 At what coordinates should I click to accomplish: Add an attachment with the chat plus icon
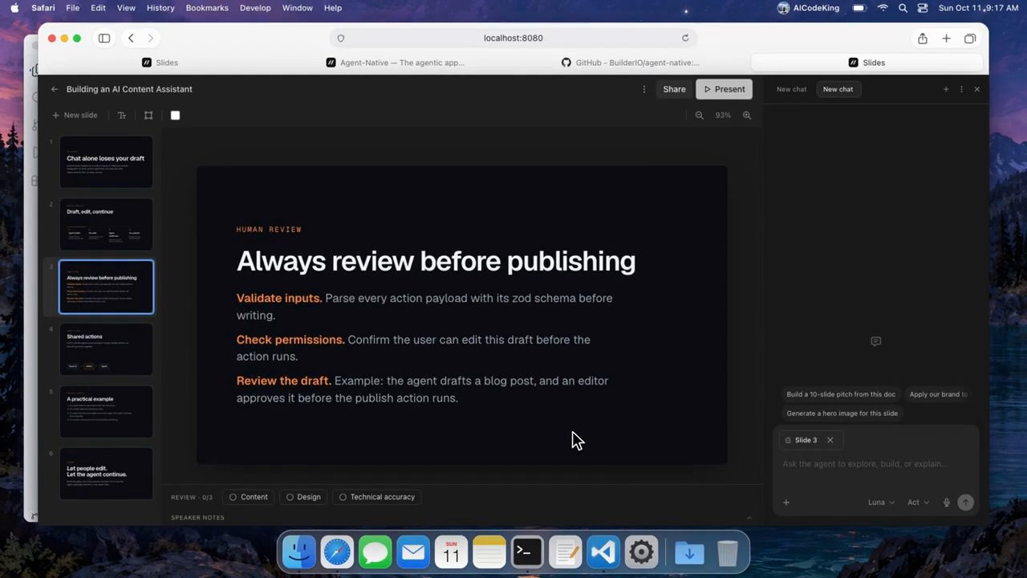786,503
